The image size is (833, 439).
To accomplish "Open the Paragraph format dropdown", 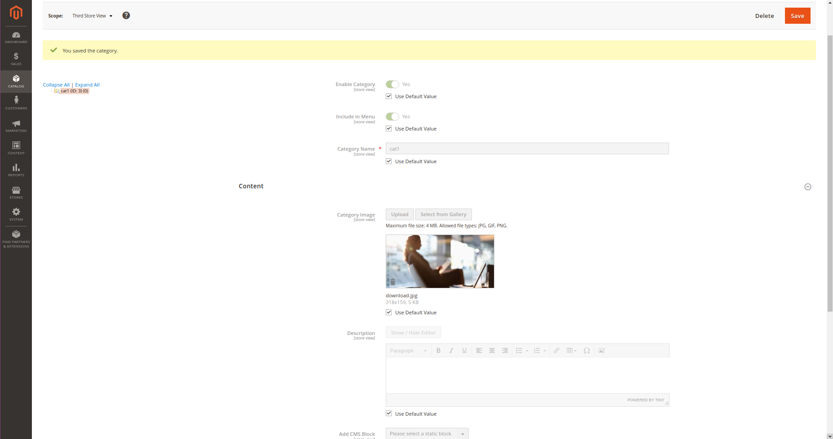I will tap(408, 351).
